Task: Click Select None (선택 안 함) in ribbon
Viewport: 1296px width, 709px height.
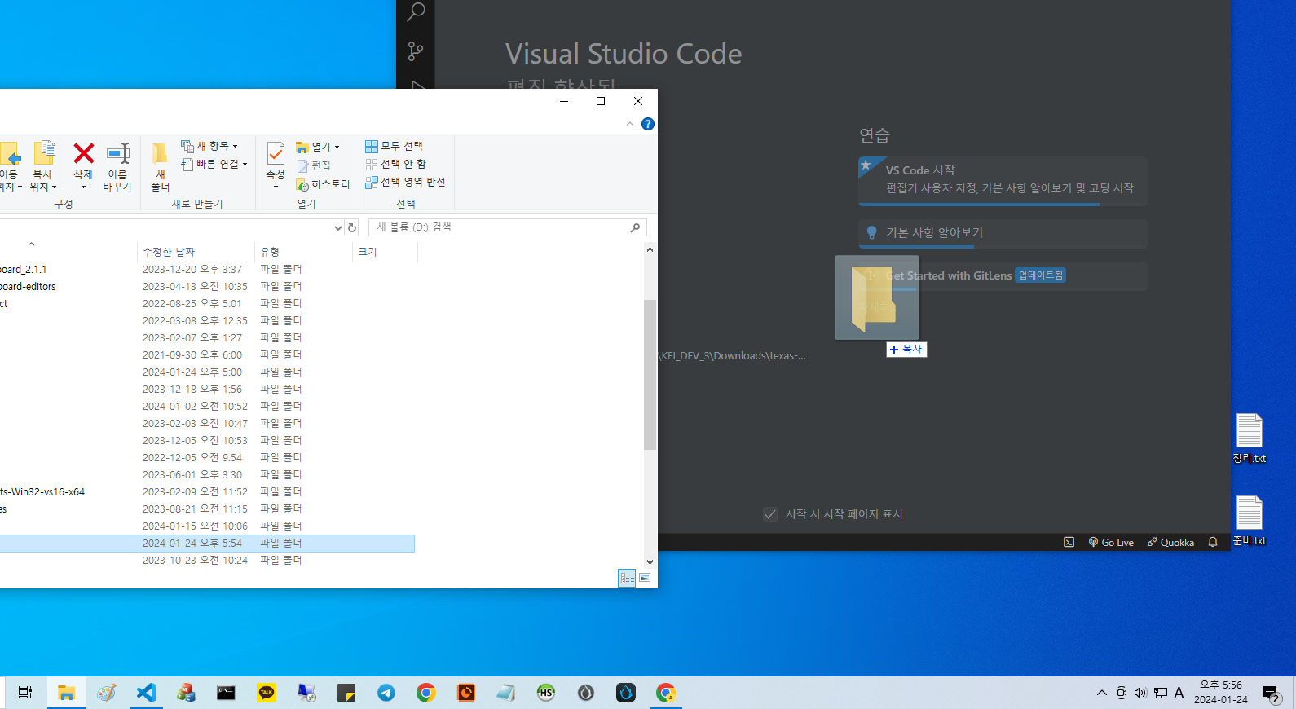Action: point(395,164)
